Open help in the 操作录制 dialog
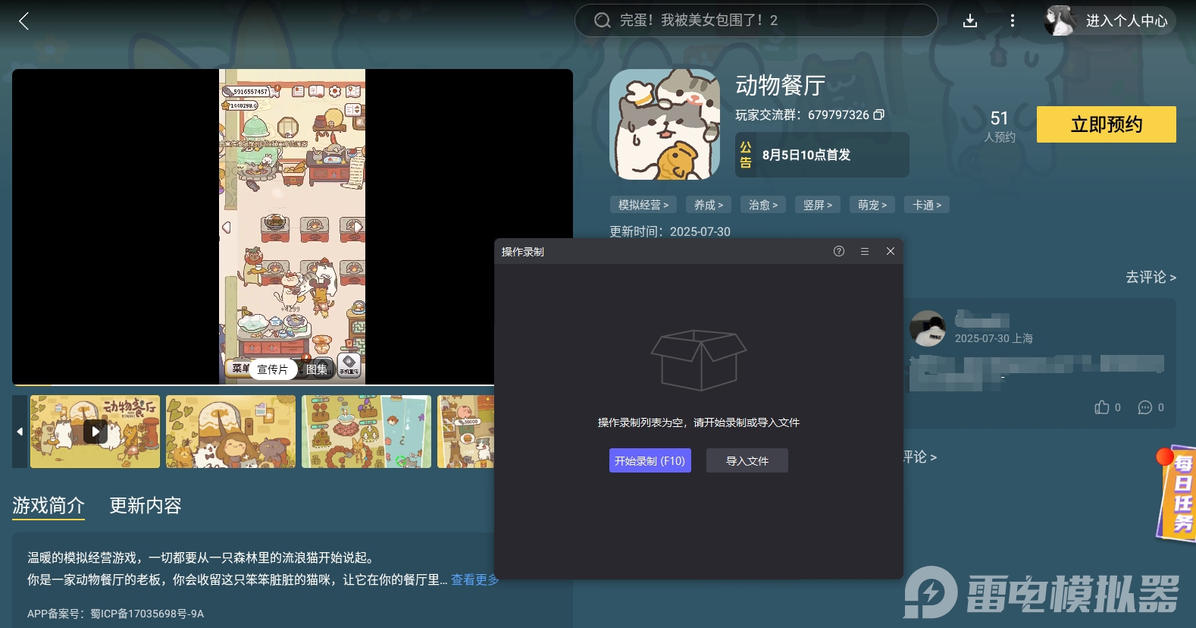Viewport: 1196px width, 628px height. [x=839, y=251]
